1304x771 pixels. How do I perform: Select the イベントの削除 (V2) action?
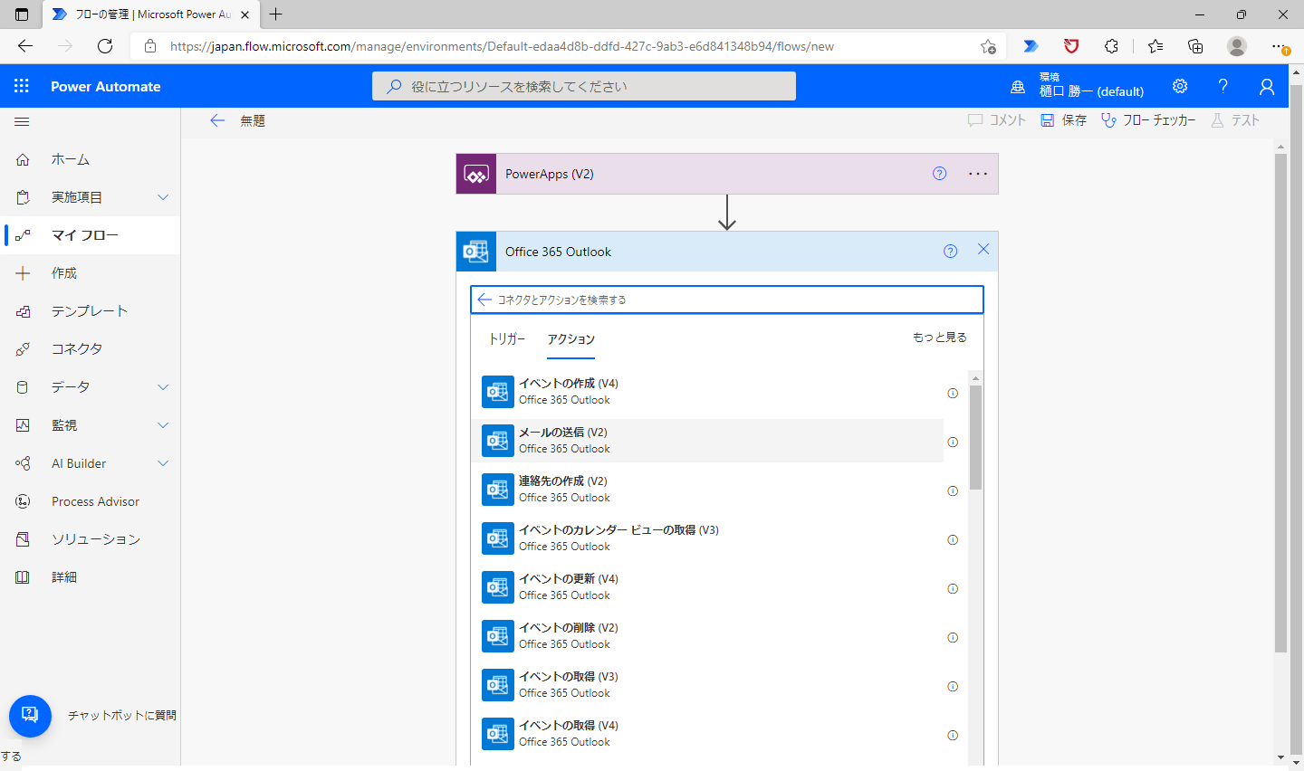(707, 636)
